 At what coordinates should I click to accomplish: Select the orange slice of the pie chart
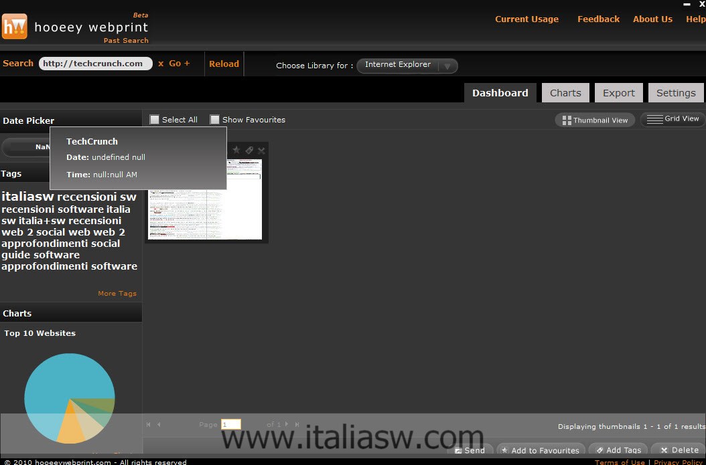[x=72, y=425]
